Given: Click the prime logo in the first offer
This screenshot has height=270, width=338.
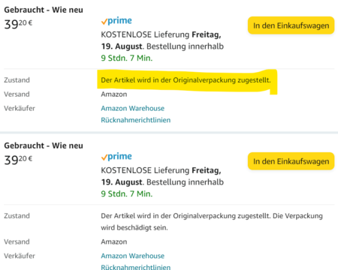Looking at the screenshot, I should (x=116, y=21).
